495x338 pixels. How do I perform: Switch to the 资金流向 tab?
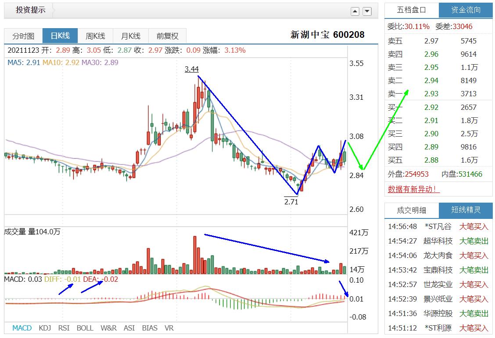tap(466, 10)
